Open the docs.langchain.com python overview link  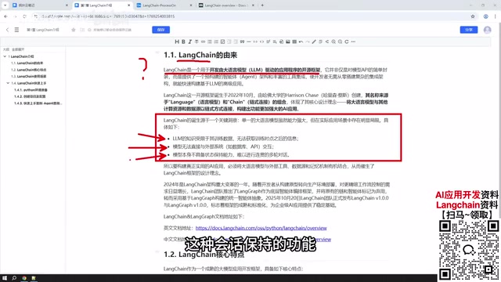coord(261,228)
